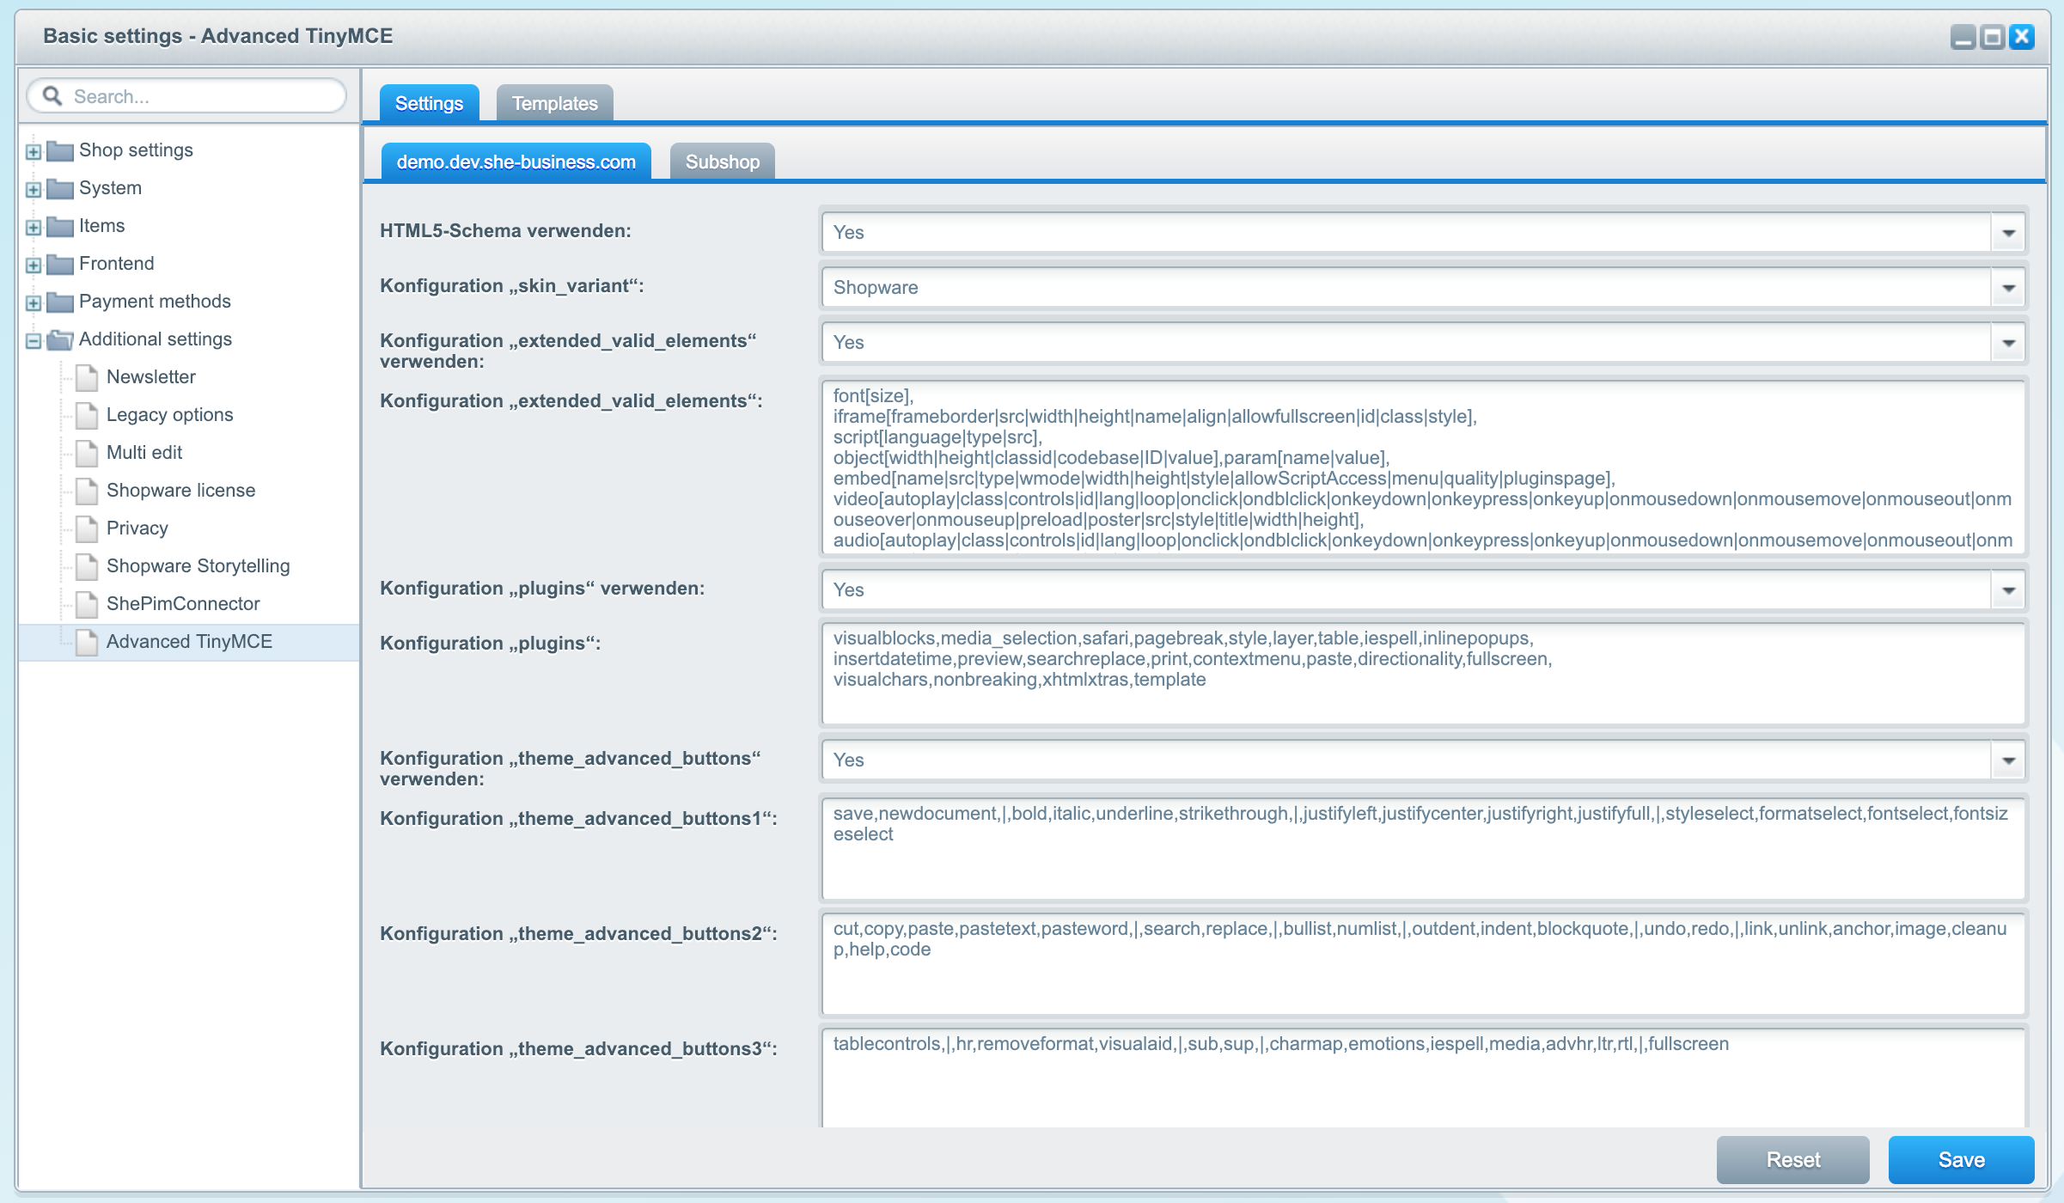
Task: Click the ShePimConnector document icon
Action: tap(87, 604)
